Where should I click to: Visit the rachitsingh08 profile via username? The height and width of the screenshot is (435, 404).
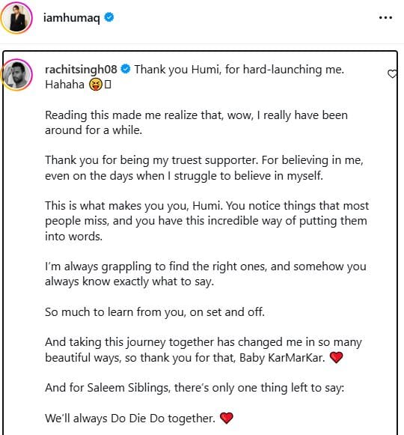pos(81,70)
